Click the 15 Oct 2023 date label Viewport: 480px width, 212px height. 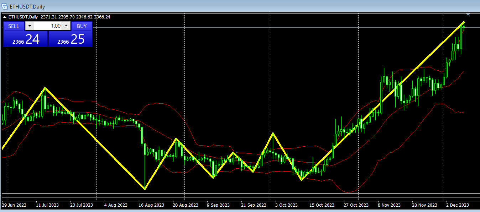322,205
